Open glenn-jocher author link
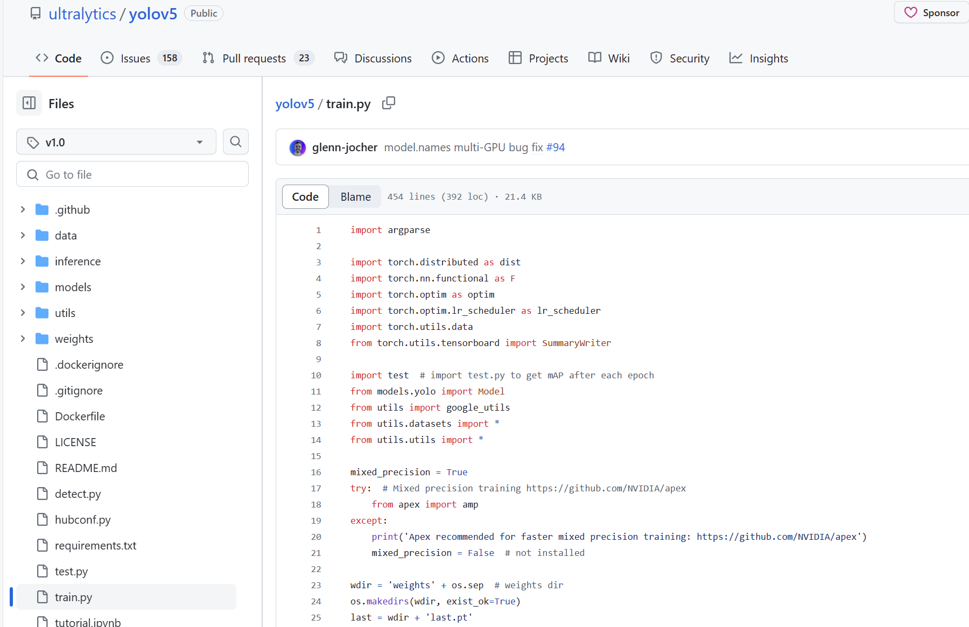This screenshot has height=627, width=969. coord(345,147)
